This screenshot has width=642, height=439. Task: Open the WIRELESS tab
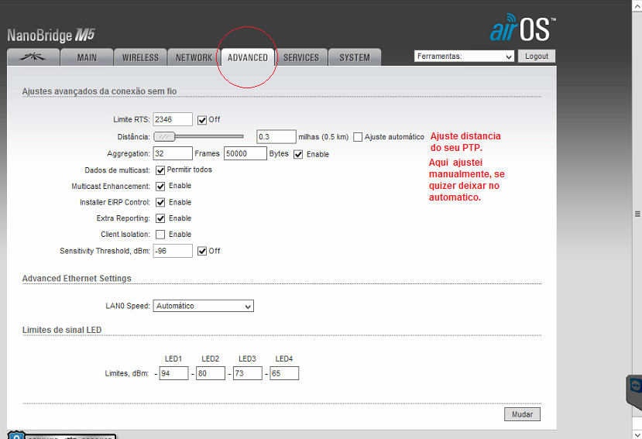140,57
